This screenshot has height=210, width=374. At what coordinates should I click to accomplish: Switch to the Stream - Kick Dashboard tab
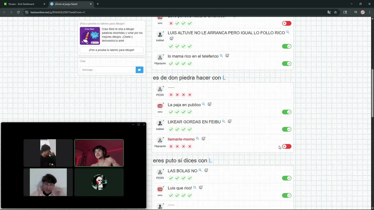click(x=24, y=4)
